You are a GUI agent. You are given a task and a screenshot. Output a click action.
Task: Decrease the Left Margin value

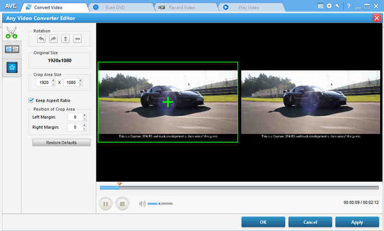click(x=84, y=119)
